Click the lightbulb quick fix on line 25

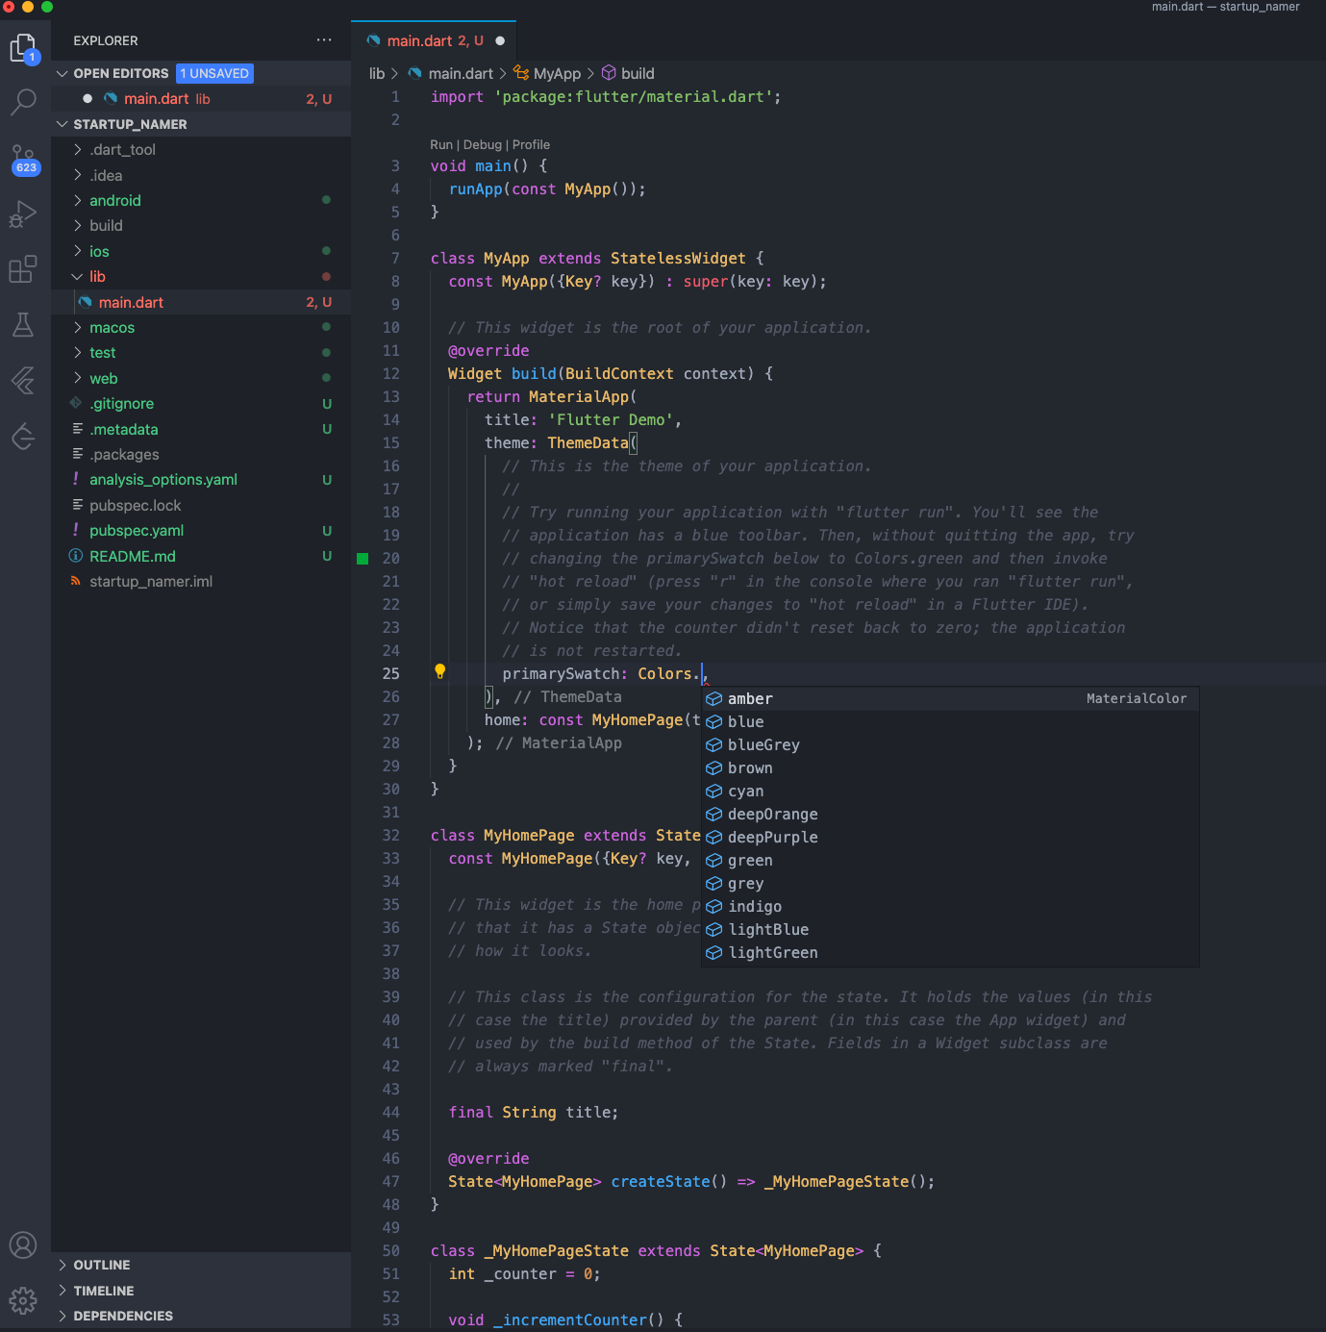(439, 672)
